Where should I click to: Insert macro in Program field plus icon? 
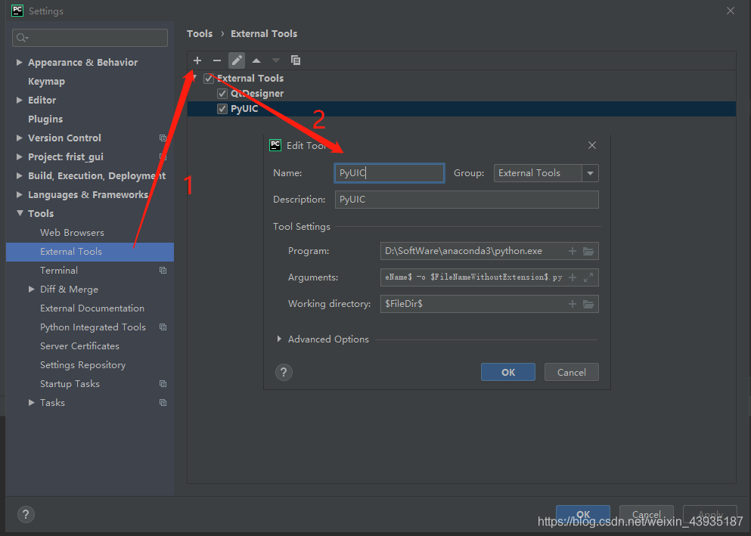click(573, 251)
